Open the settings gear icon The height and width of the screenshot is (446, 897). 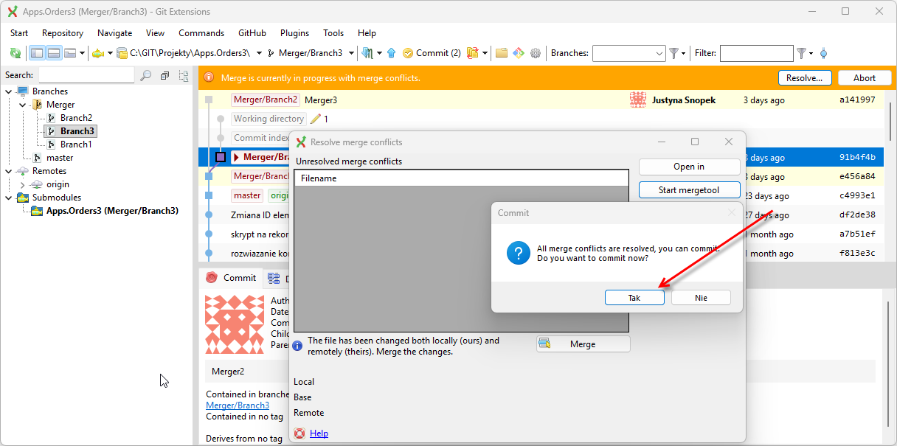point(536,53)
